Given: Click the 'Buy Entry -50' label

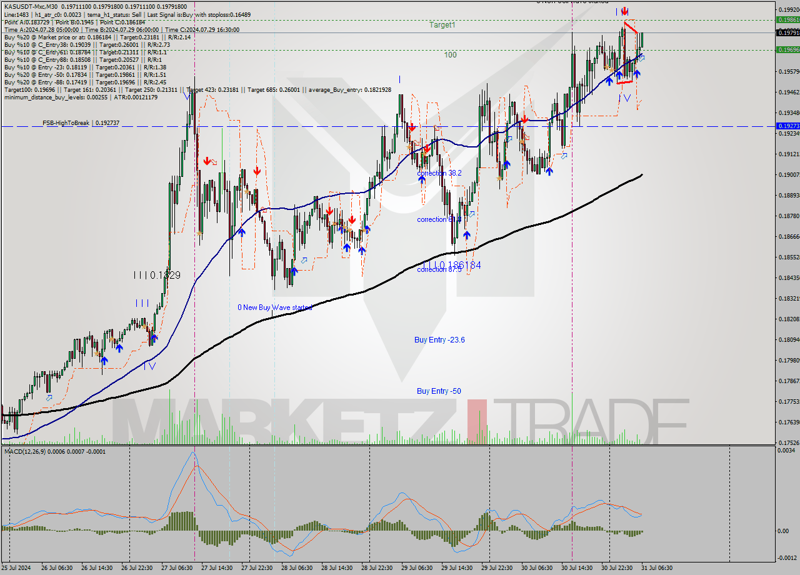Looking at the screenshot, I should (x=439, y=391).
